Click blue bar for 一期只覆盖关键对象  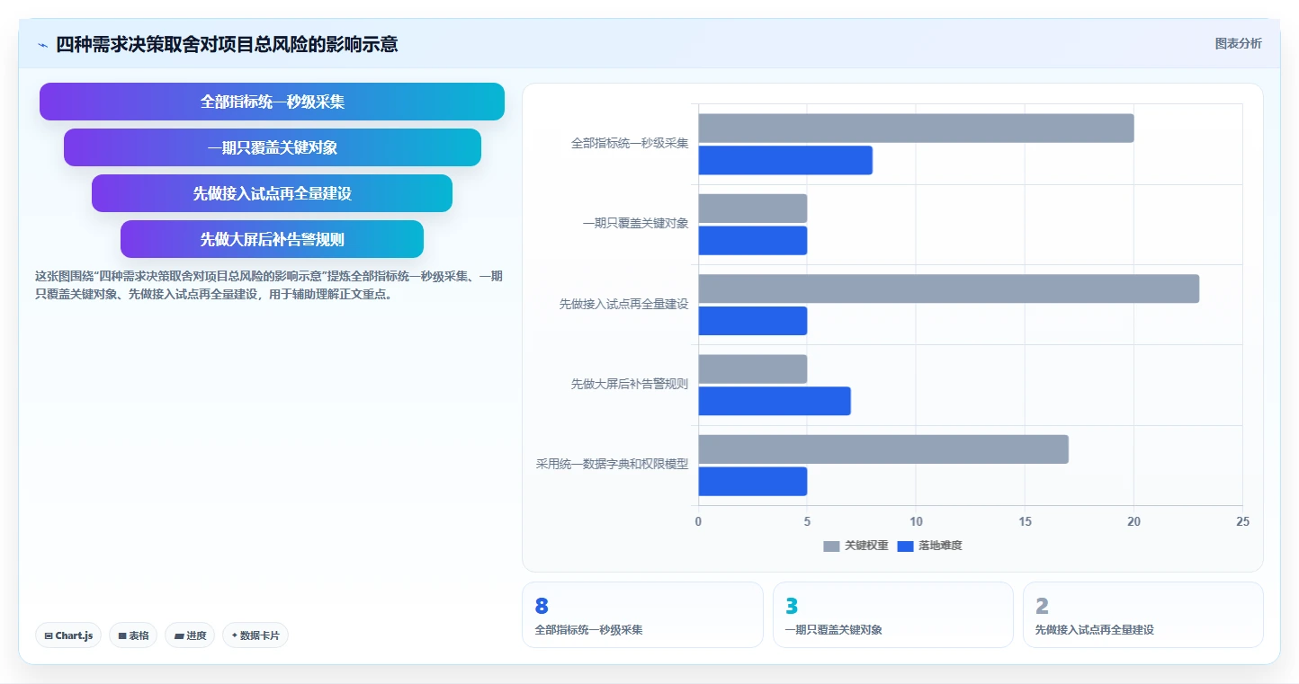pos(753,240)
